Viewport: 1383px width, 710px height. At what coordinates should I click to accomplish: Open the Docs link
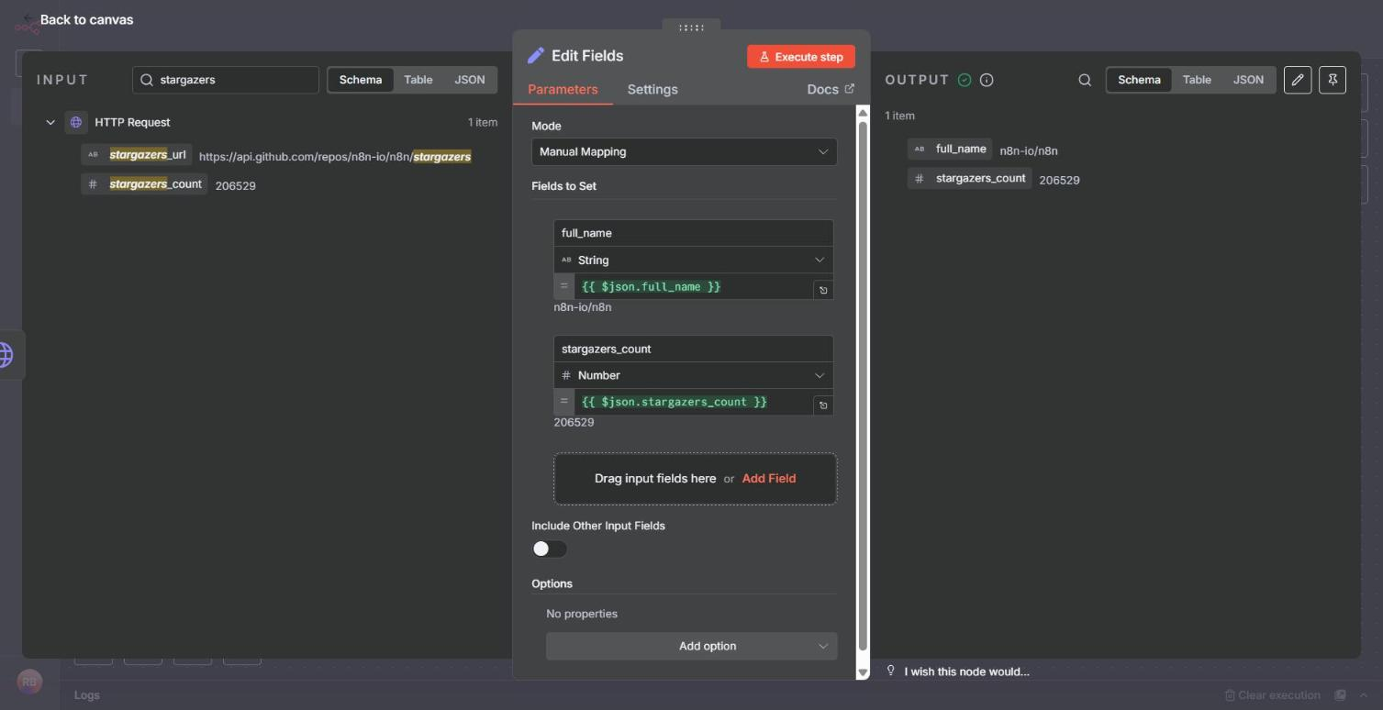831,89
